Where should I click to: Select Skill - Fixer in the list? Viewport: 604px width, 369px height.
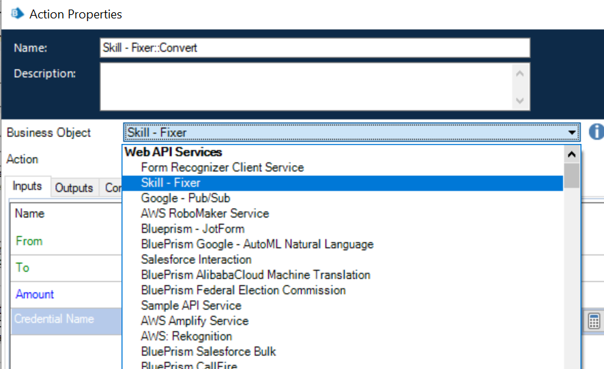[x=343, y=183]
